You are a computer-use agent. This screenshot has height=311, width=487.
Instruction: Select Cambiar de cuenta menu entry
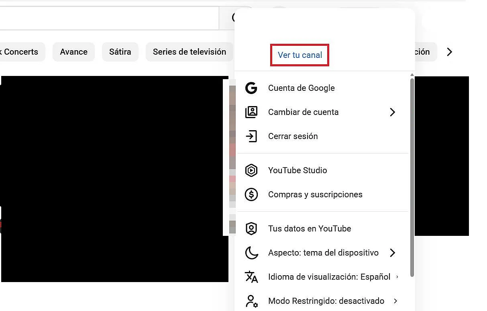[x=323, y=112]
